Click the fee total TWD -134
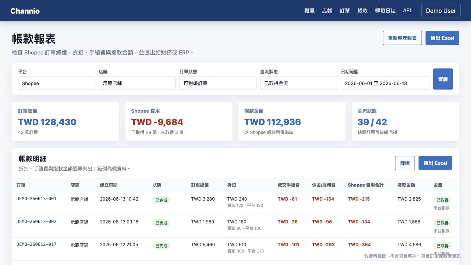 [x=359, y=222]
